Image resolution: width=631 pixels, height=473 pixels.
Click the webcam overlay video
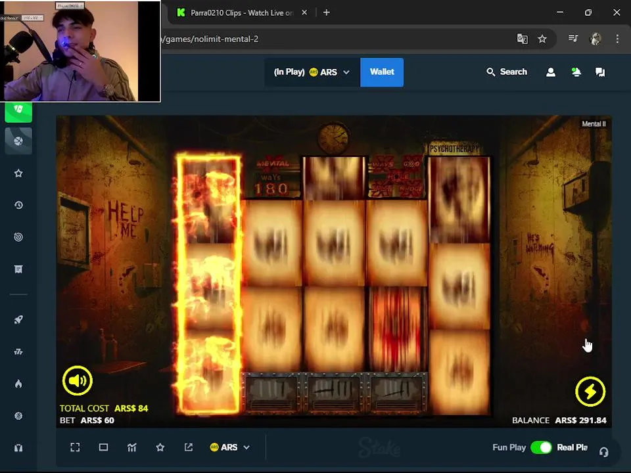click(80, 51)
